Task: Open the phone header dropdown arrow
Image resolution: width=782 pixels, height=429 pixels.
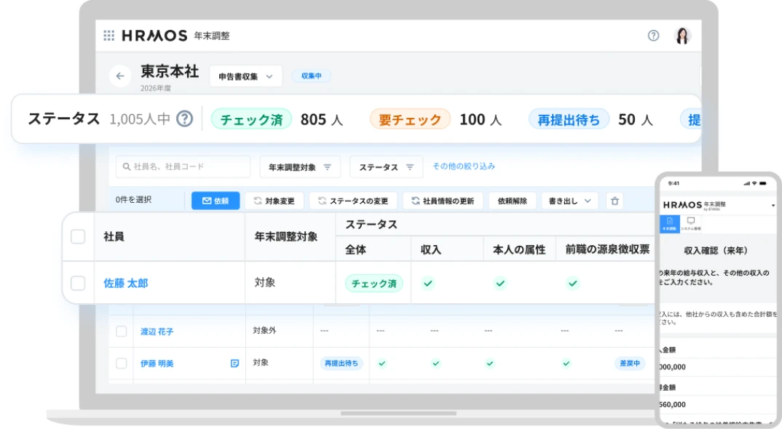Action: click(x=773, y=205)
